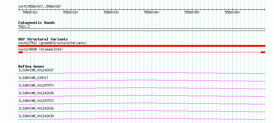The height and width of the screenshot is (123, 274).
Task: Click the right red block of nsv1109698
Action: click(263, 52)
